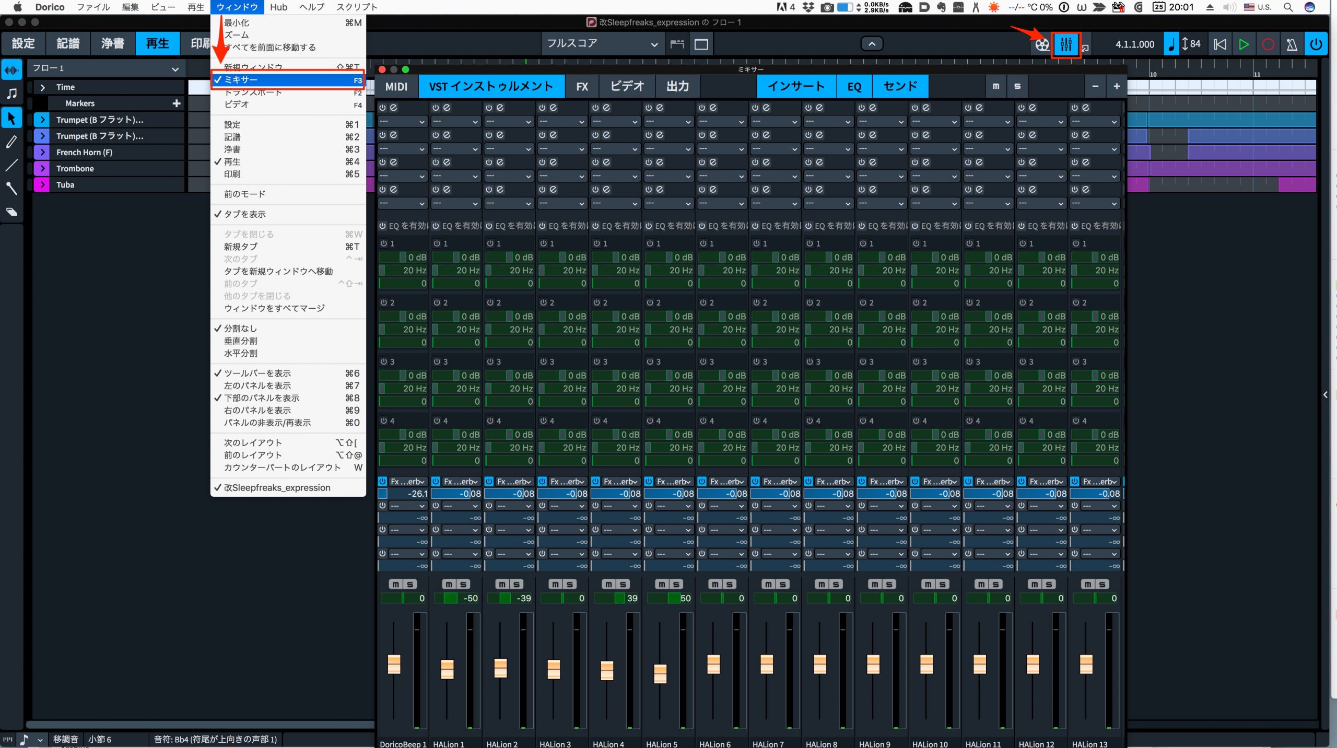Click the video window film-reel icon
Screen dimensions: 1337x748
[1041, 44]
